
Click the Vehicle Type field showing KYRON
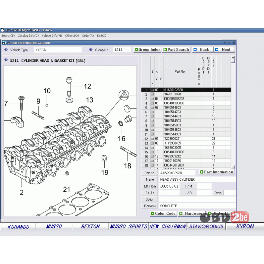tap(58, 50)
